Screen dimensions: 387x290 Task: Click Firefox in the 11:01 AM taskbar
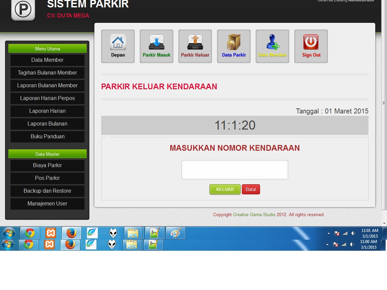(x=71, y=233)
